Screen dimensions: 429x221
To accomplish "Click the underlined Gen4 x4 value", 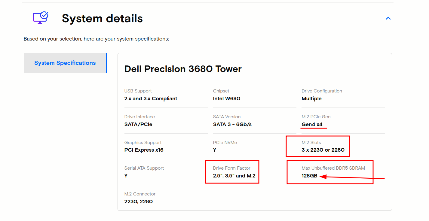I will coord(312,124).
